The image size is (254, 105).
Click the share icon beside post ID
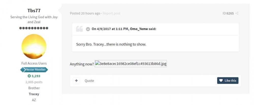tap(237, 13)
